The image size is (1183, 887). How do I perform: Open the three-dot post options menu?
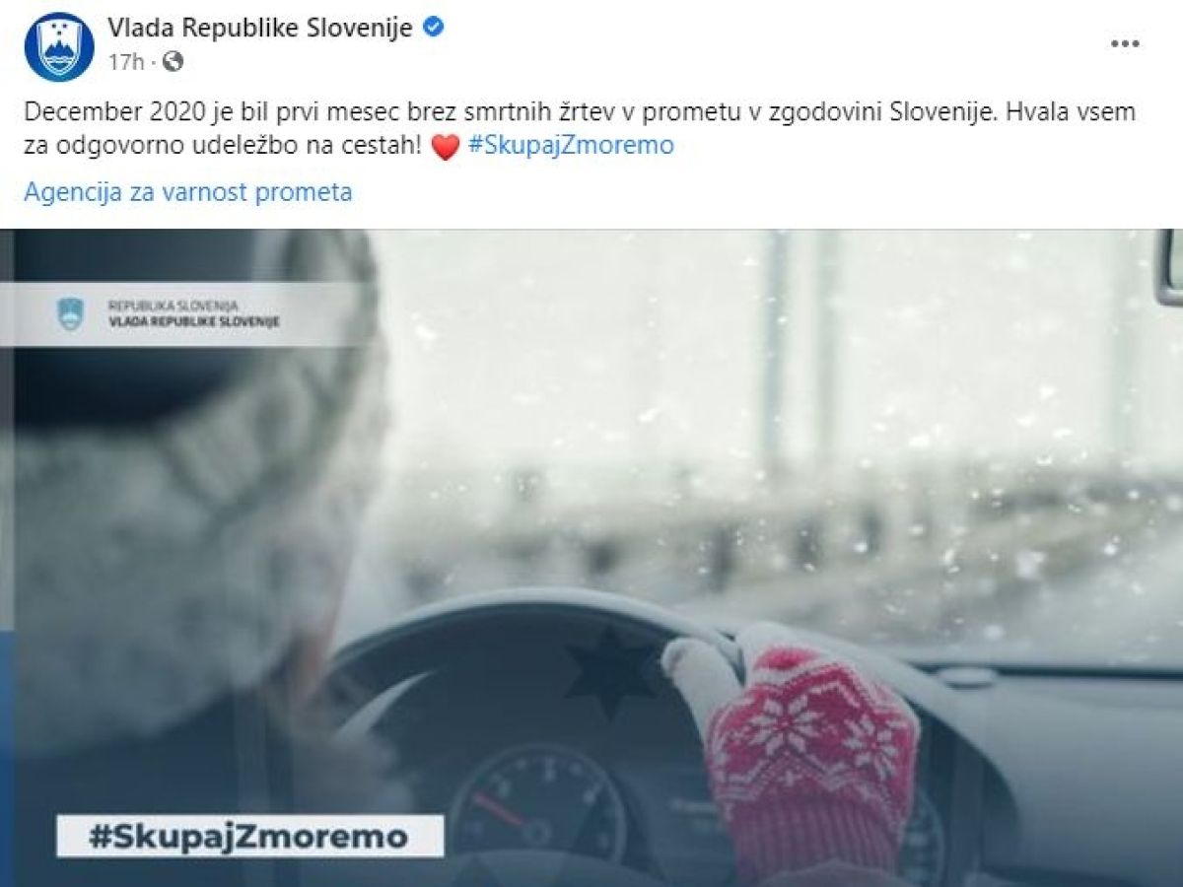point(1125,44)
